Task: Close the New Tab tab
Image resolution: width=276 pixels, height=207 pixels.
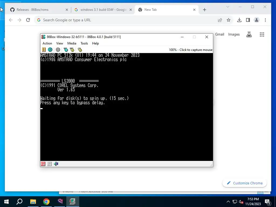Action: [194, 10]
